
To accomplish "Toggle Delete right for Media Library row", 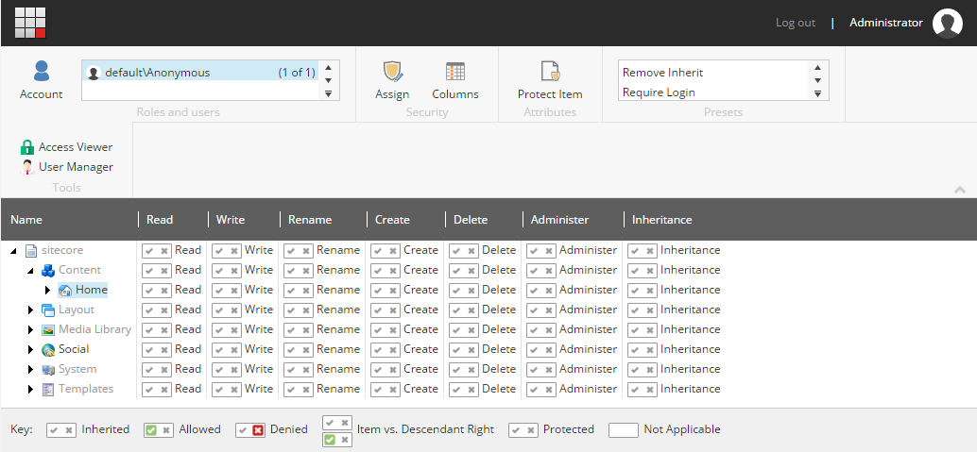I will coord(464,330).
